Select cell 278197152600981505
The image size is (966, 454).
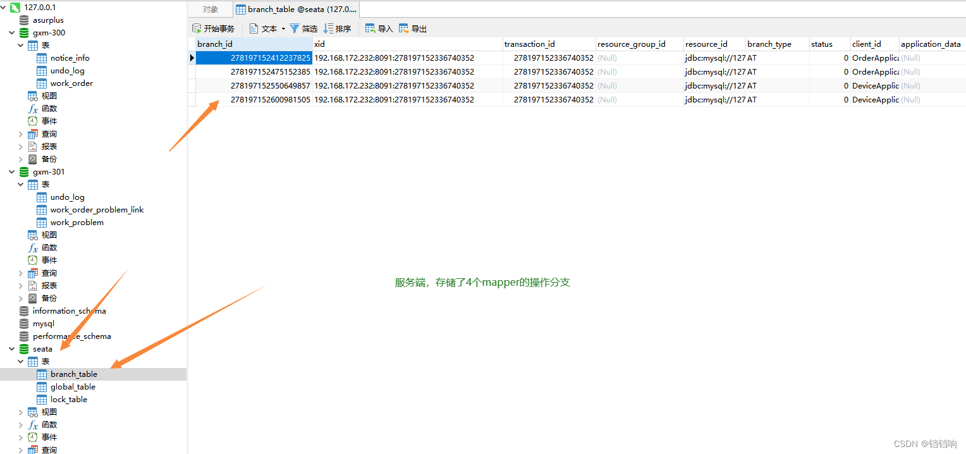click(x=254, y=100)
